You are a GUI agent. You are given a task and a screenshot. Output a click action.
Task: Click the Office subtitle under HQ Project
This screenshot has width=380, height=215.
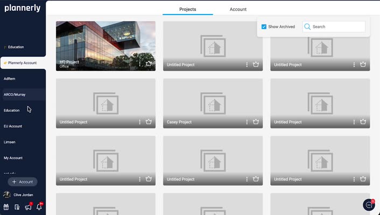pyautogui.click(x=64, y=66)
